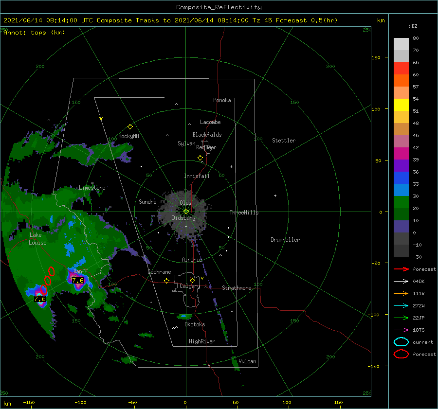
Task: Click the Innisfail label
Action: pyautogui.click(x=197, y=176)
